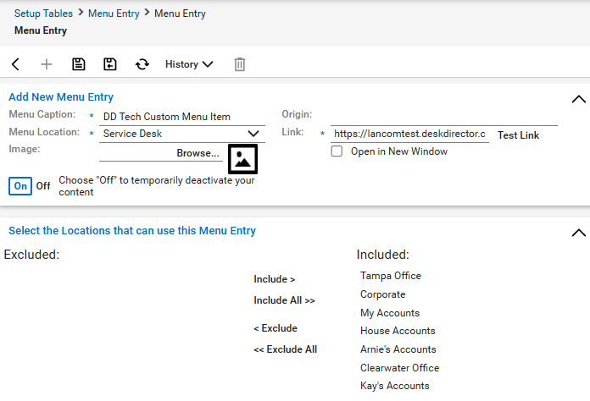590x401 pixels.
Task: Click the << Exclude All button
Action: click(285, 349)
